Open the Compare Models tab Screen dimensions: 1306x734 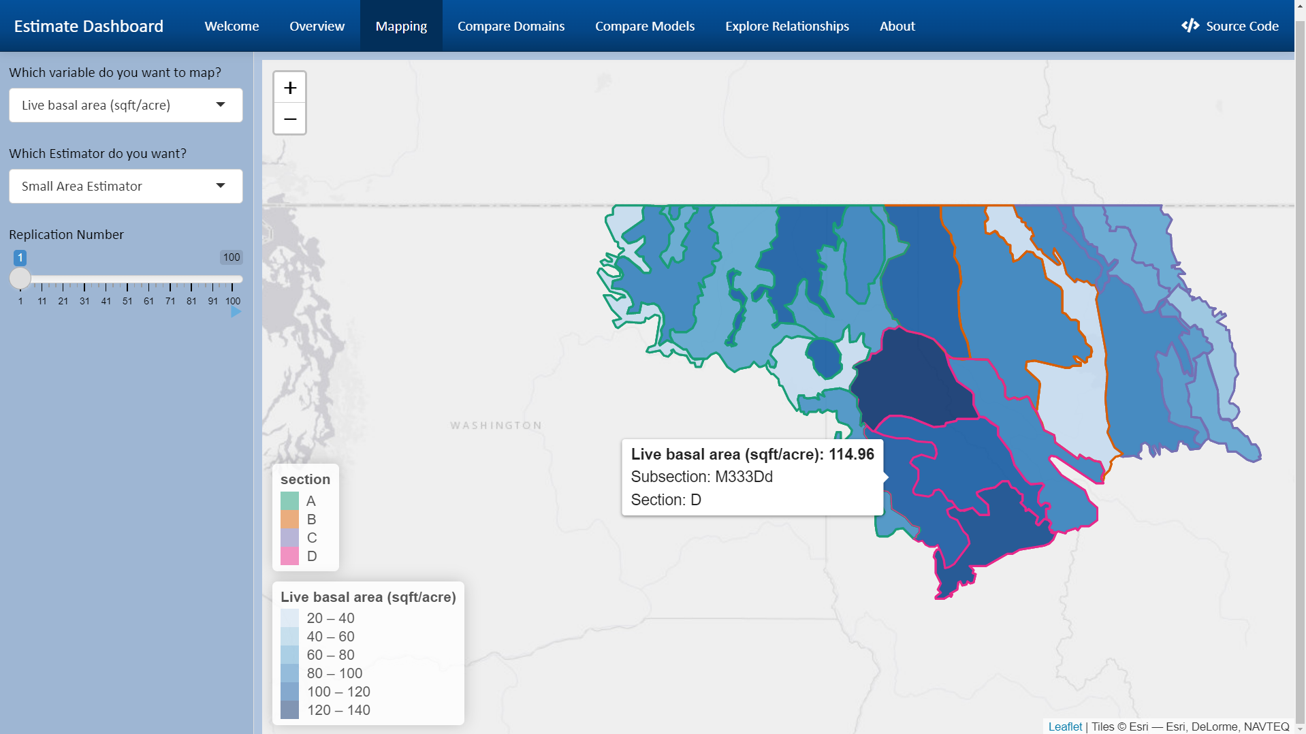(x=645, y=26)
